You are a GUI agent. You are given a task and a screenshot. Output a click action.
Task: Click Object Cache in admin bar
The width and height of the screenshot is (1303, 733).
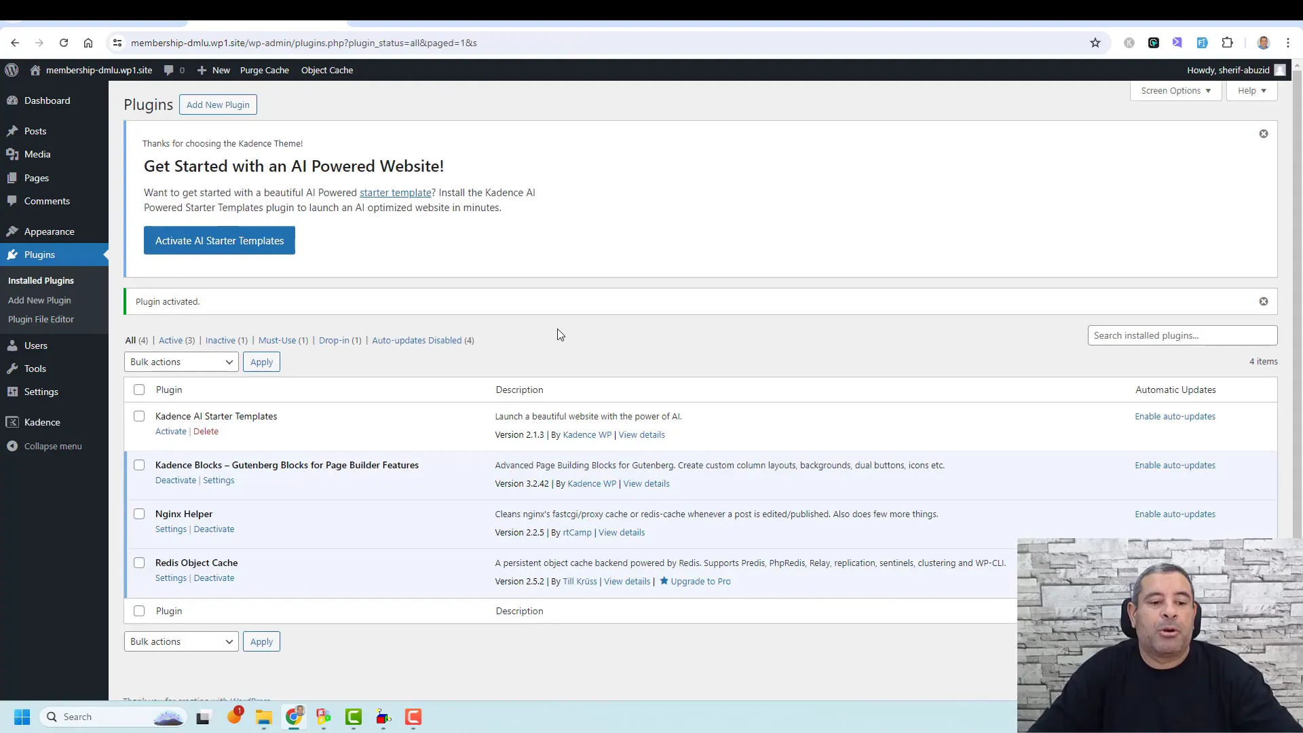pyautogui.click(x=327, y=70)
